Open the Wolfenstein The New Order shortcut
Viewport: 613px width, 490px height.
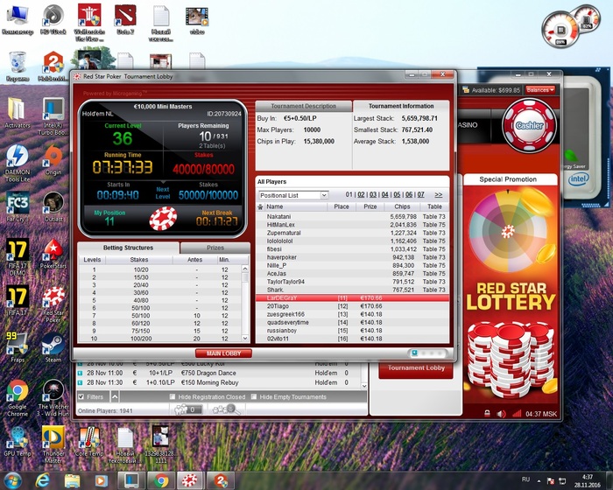click(89, 23)
